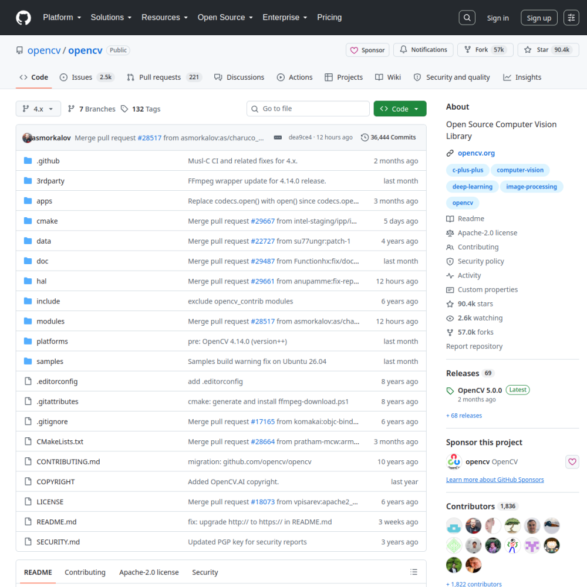Image resolution: width=587 pixels, height=587 pixels.
Task: Fork the opencv repository
Action: point(485,50)
